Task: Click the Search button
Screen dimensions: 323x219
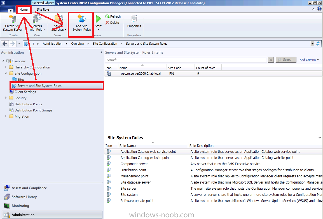Action: pos(286,59)
